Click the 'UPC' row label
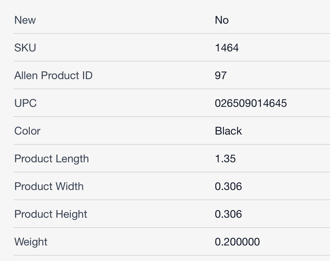Viewport: 330px width, 261px height. (x=25, y=103)
